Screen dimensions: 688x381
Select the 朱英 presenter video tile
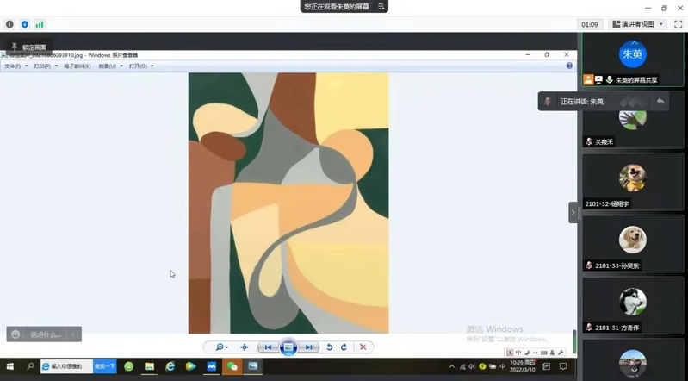(x=632, y=59)
